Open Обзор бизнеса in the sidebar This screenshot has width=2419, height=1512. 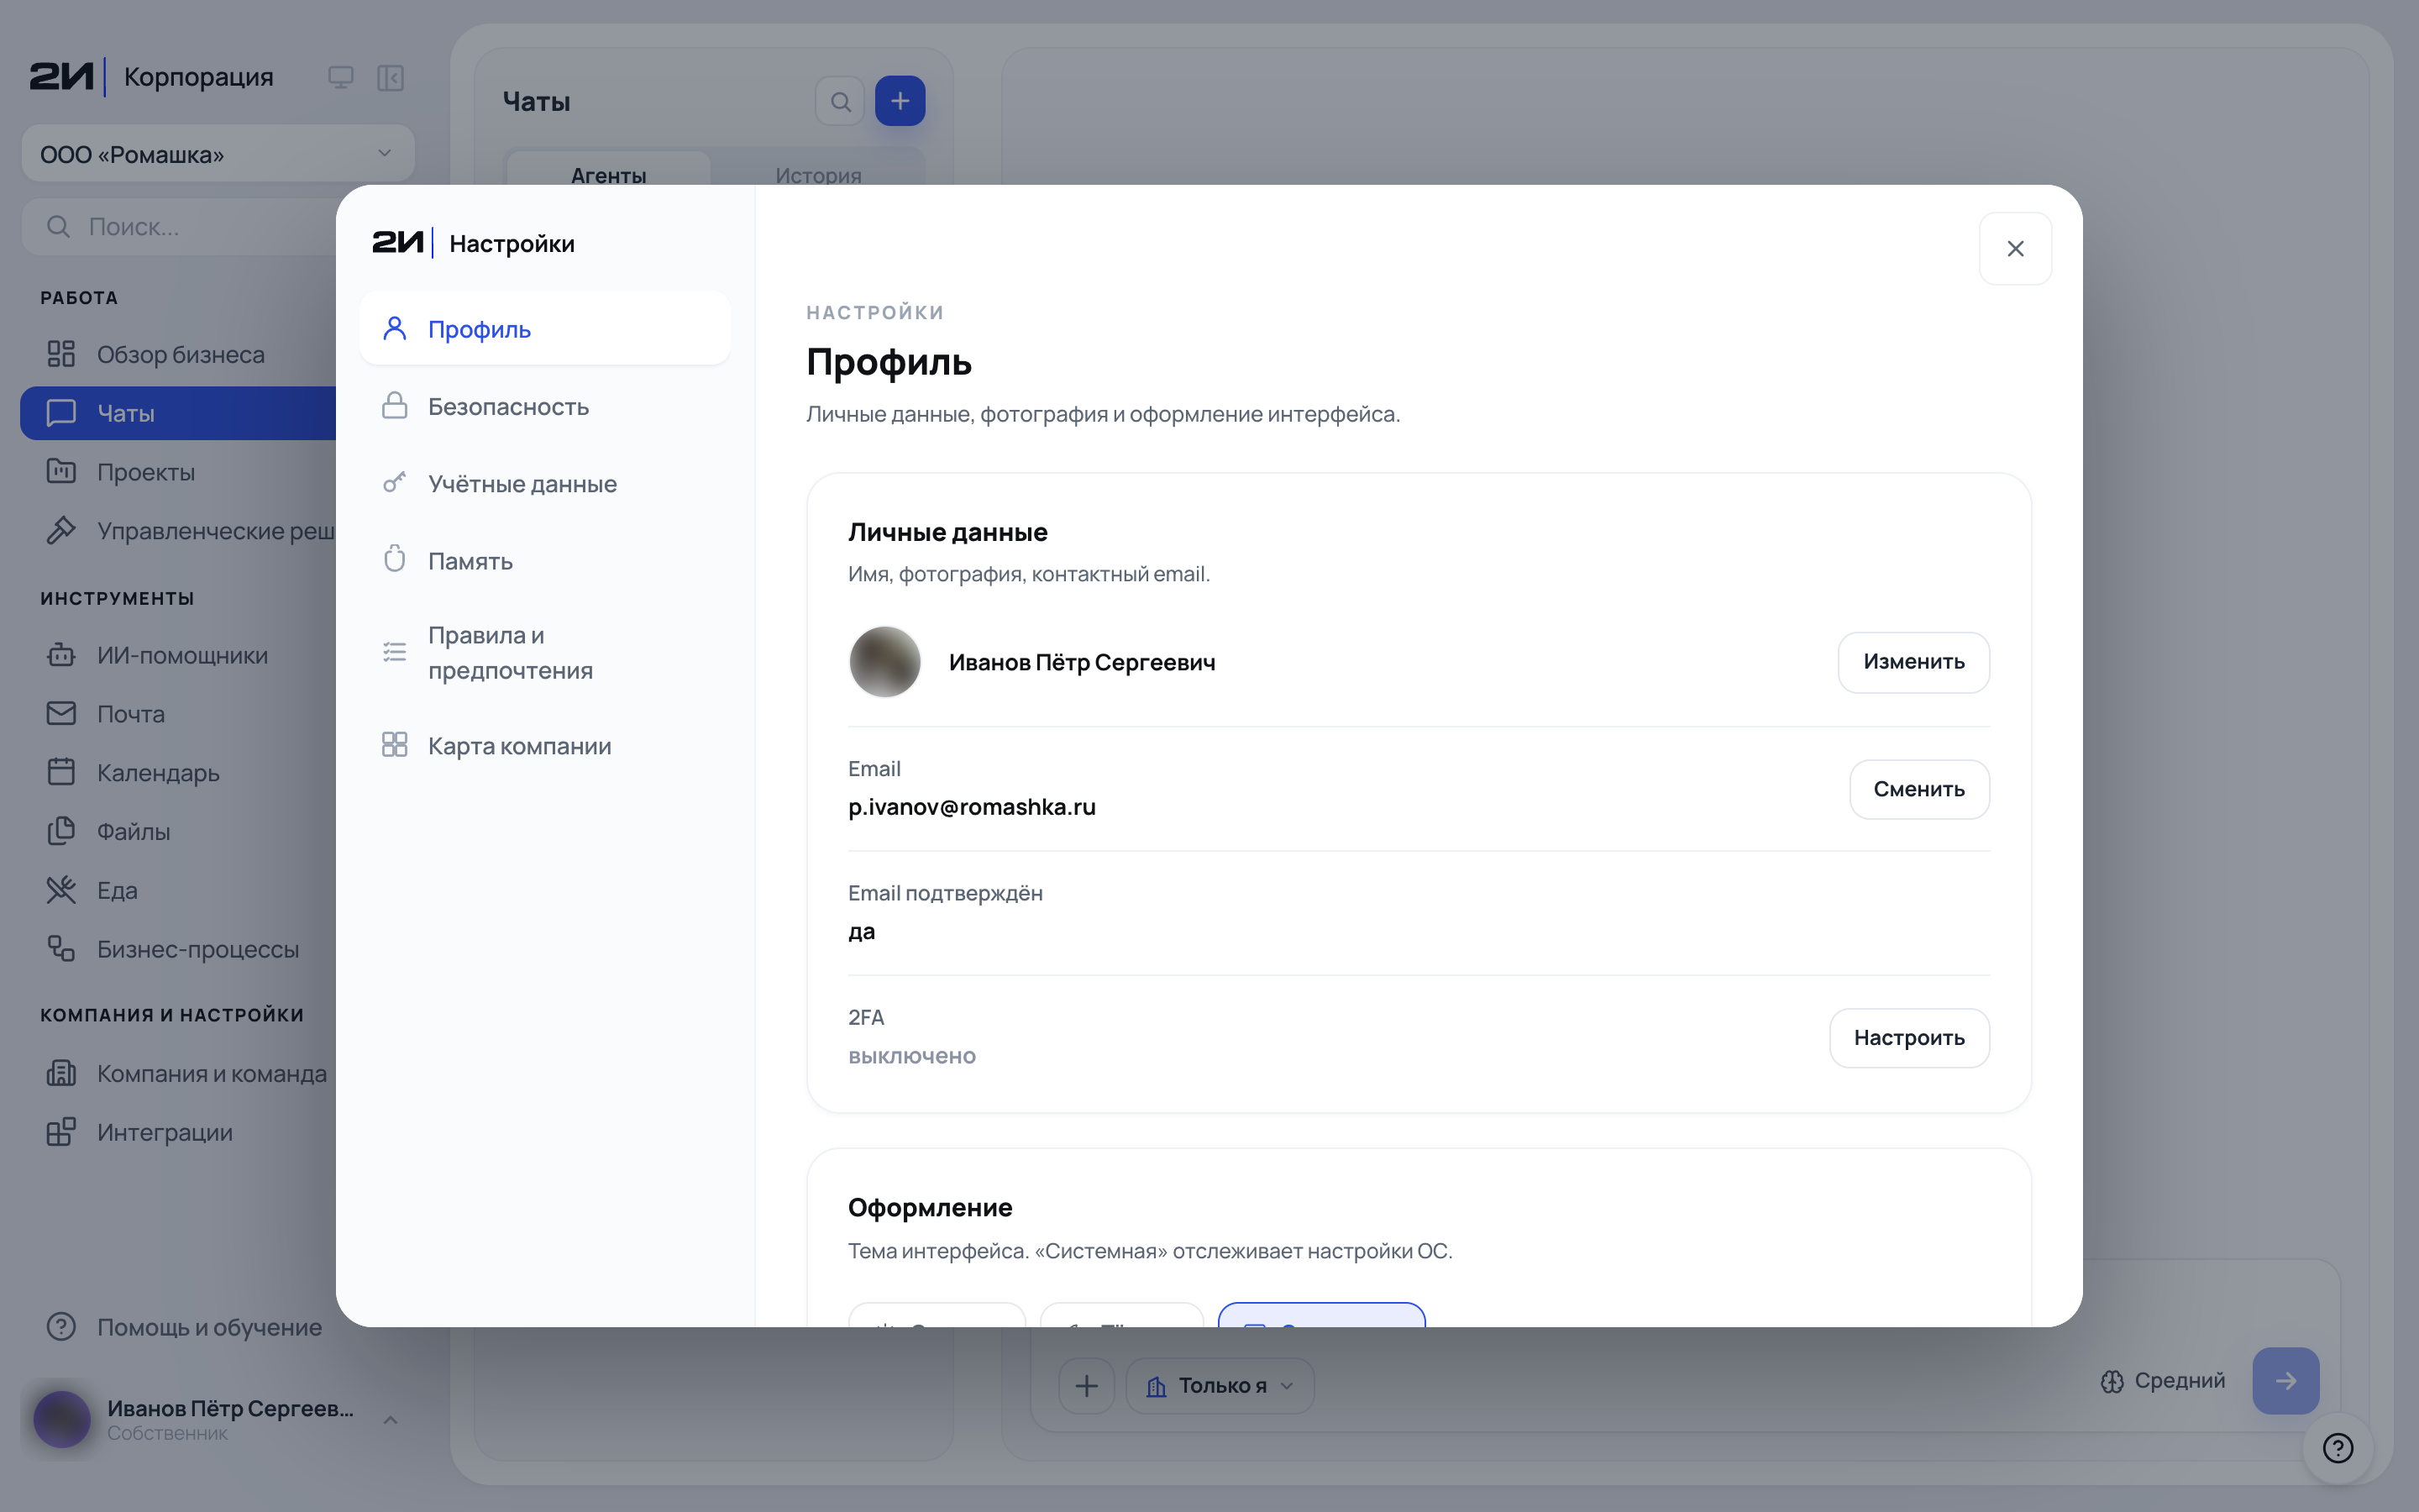[x=180, y=354]
